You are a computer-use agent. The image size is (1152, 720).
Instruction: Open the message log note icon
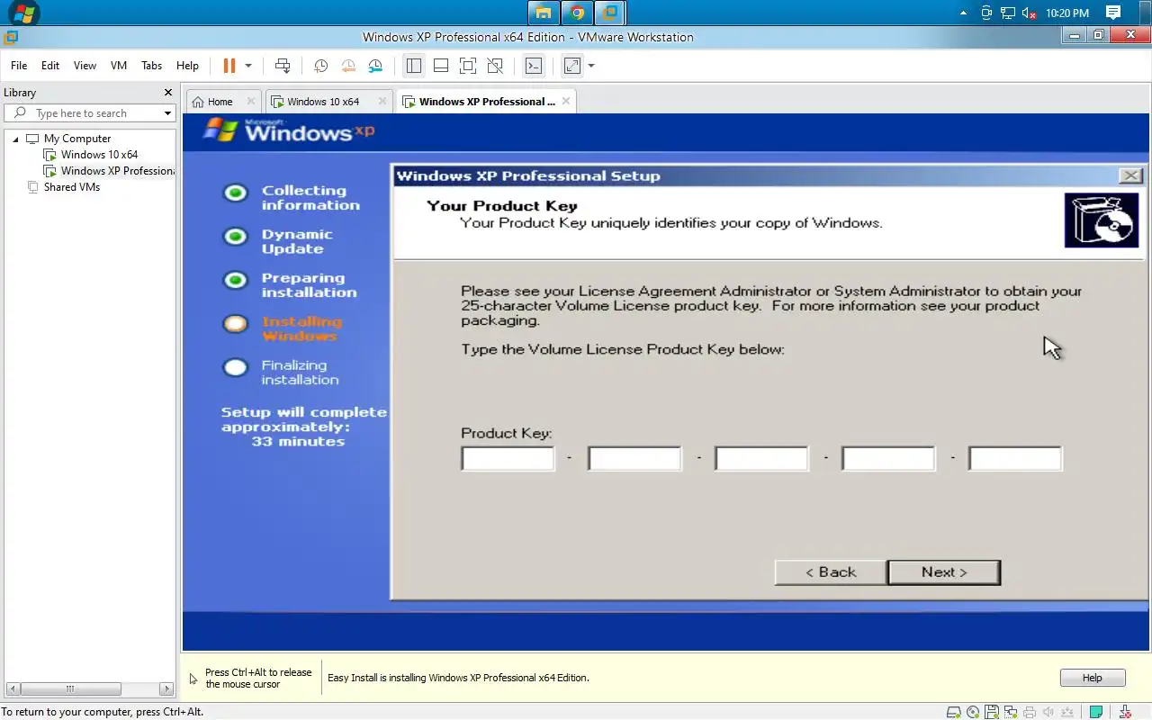pyautogui.click(x=1096, y=712)
